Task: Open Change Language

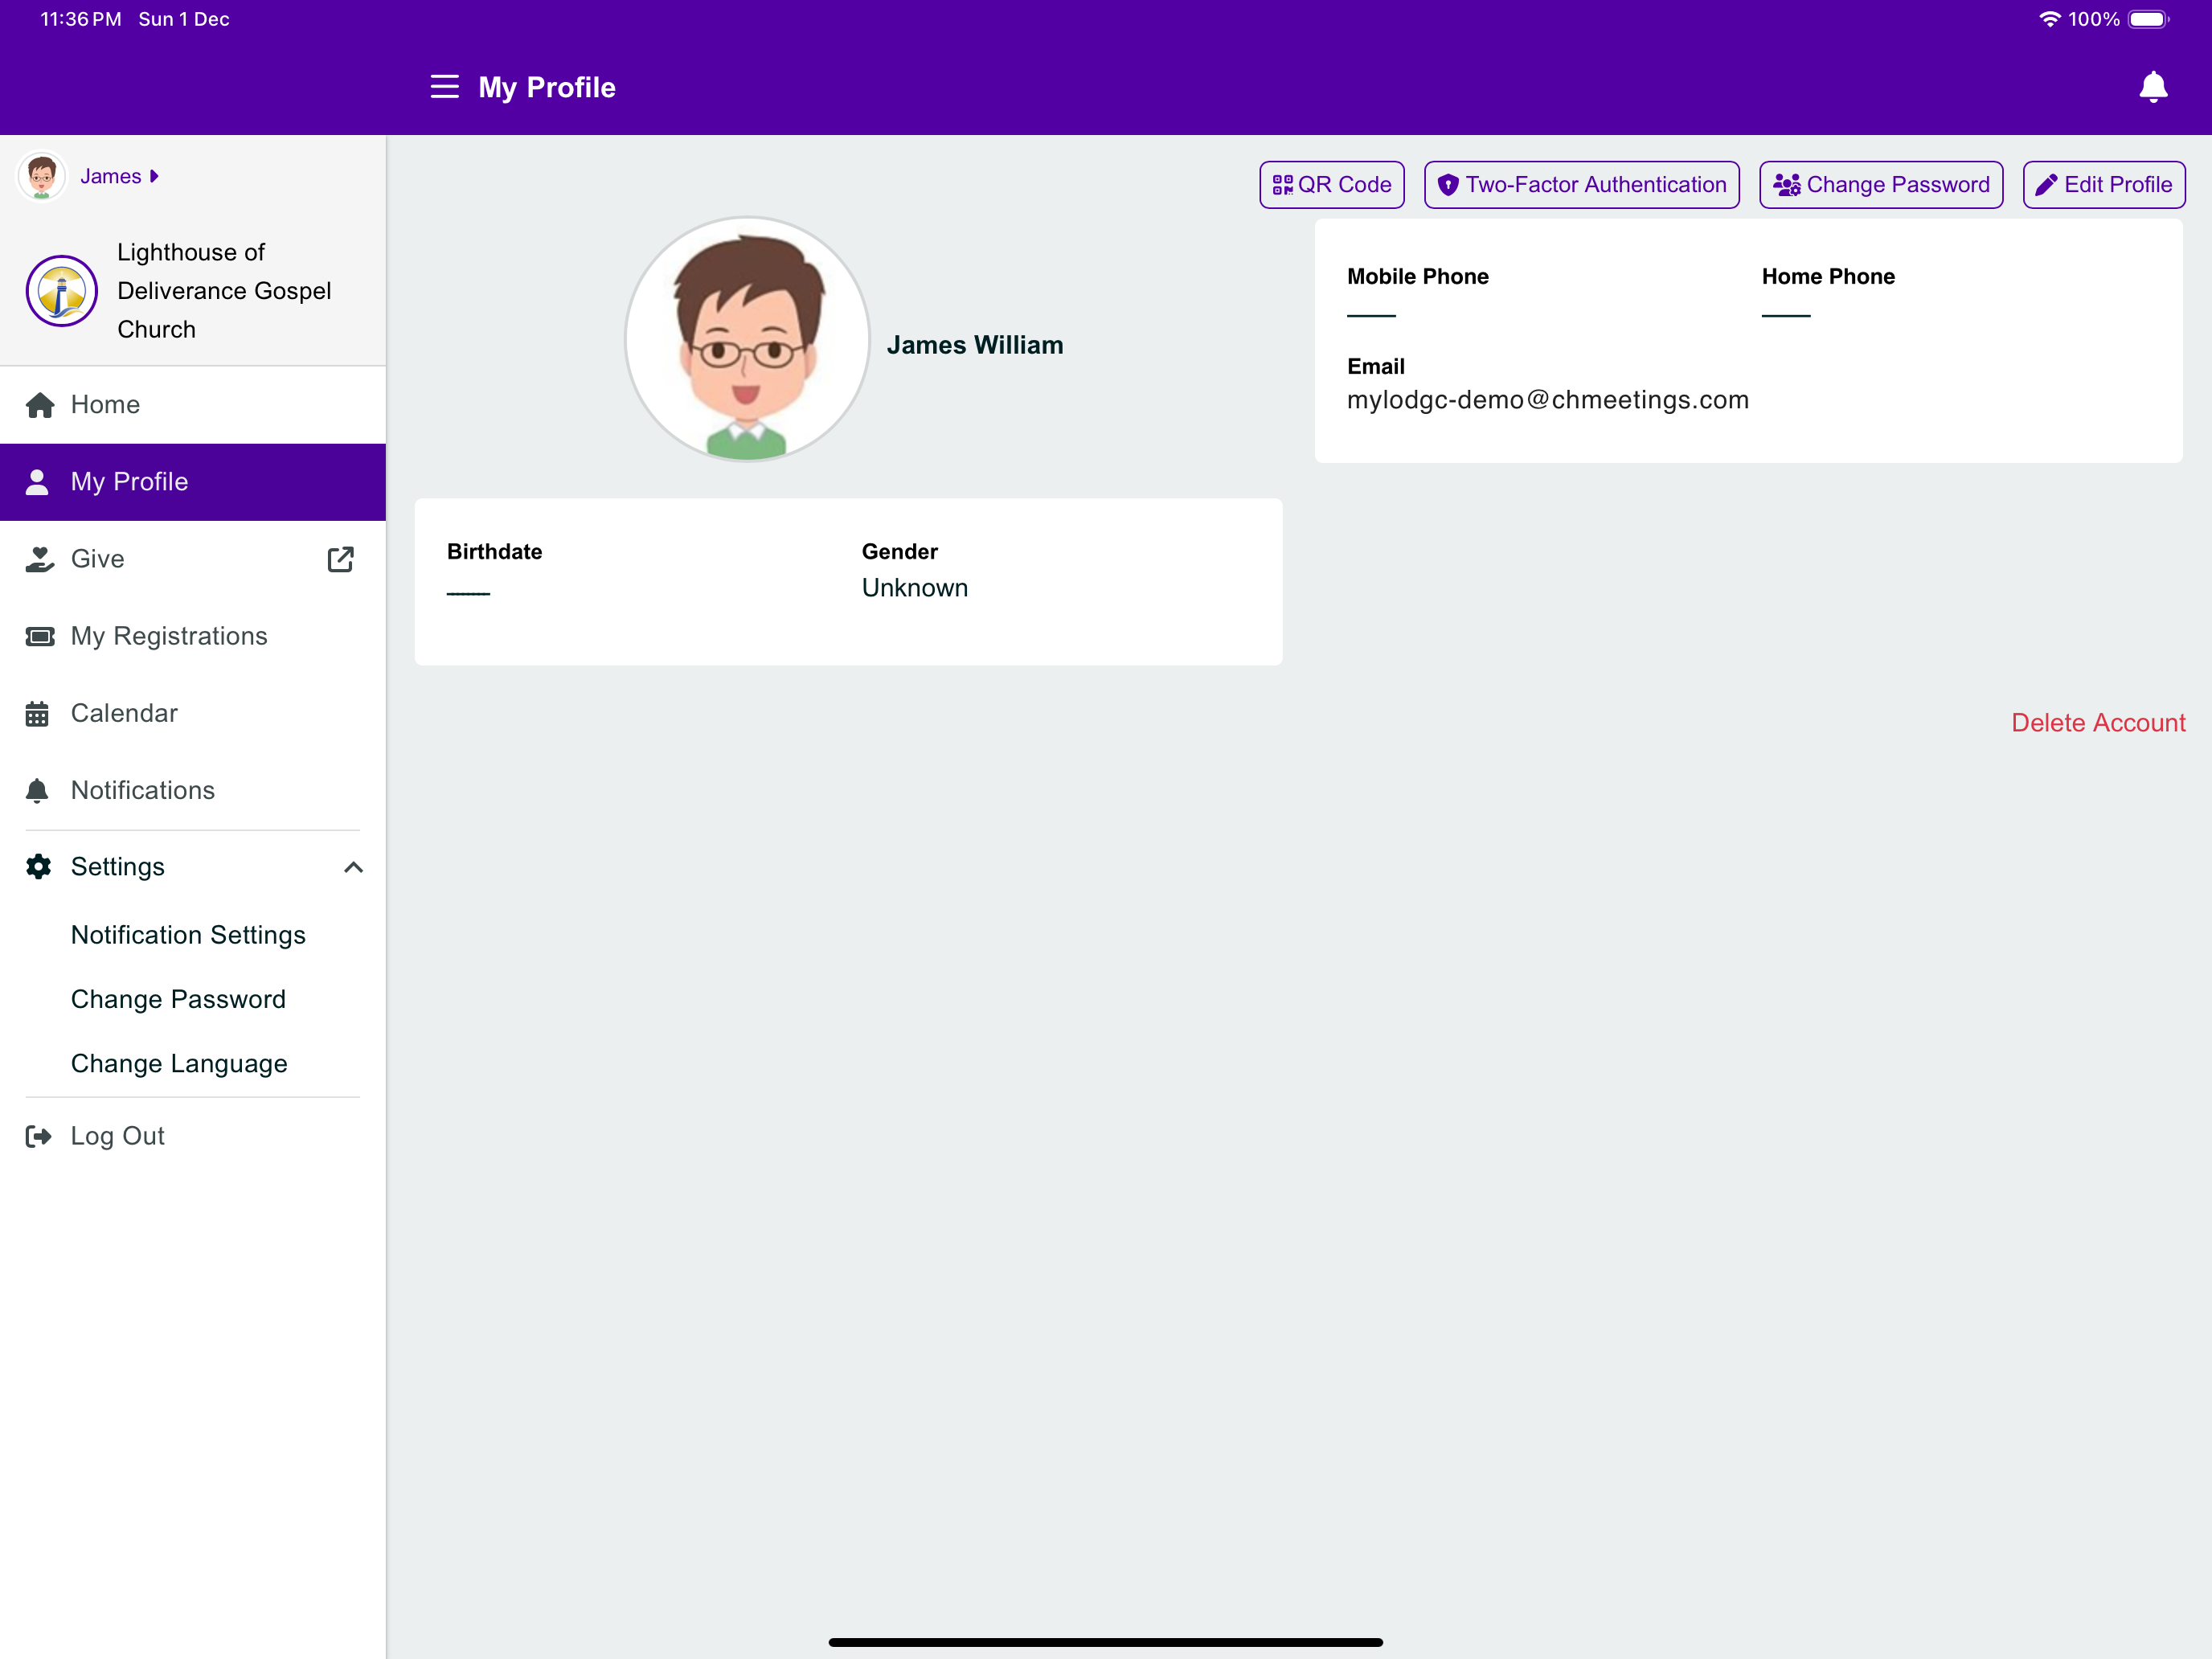Action: pyautogui.click(x=180, y=1063)
